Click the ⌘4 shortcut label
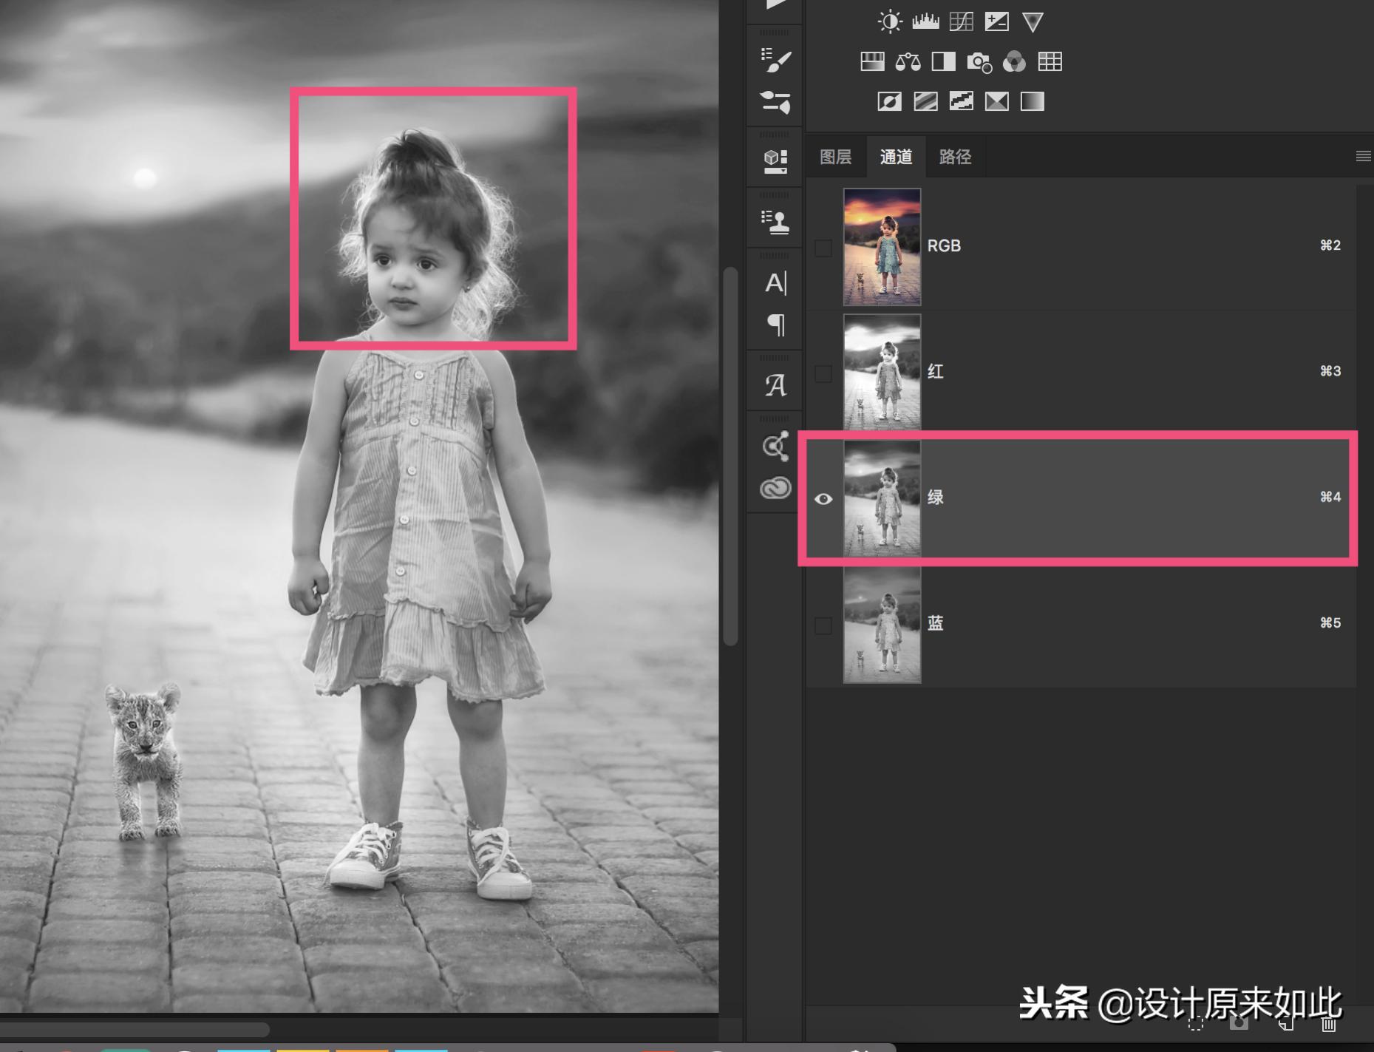This screenshot has height=1052, width=1374. coord(1330,497)
